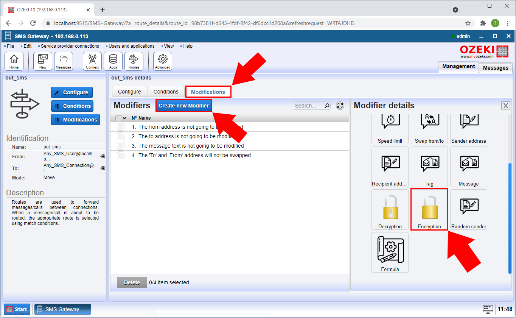Select the Speed limit modifier

390,129
